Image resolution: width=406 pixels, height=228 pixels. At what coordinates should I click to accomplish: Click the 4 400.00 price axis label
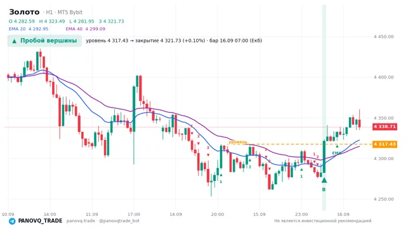click(x=383, y=77)
